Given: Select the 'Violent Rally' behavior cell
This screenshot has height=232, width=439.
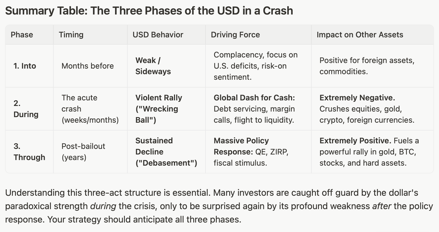Looking at the screenshot, I should coord(159,109).
